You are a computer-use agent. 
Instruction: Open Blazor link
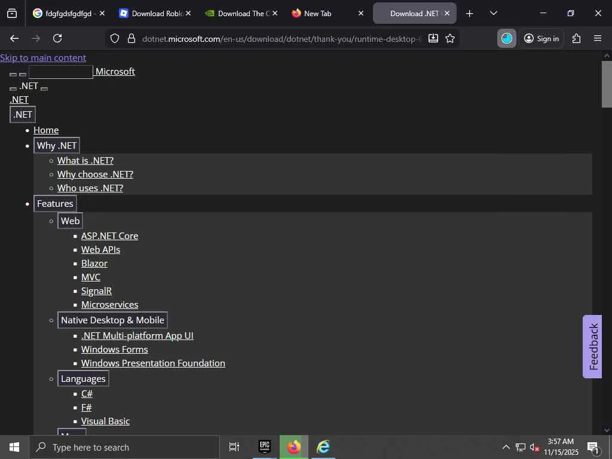coord(94,263)
